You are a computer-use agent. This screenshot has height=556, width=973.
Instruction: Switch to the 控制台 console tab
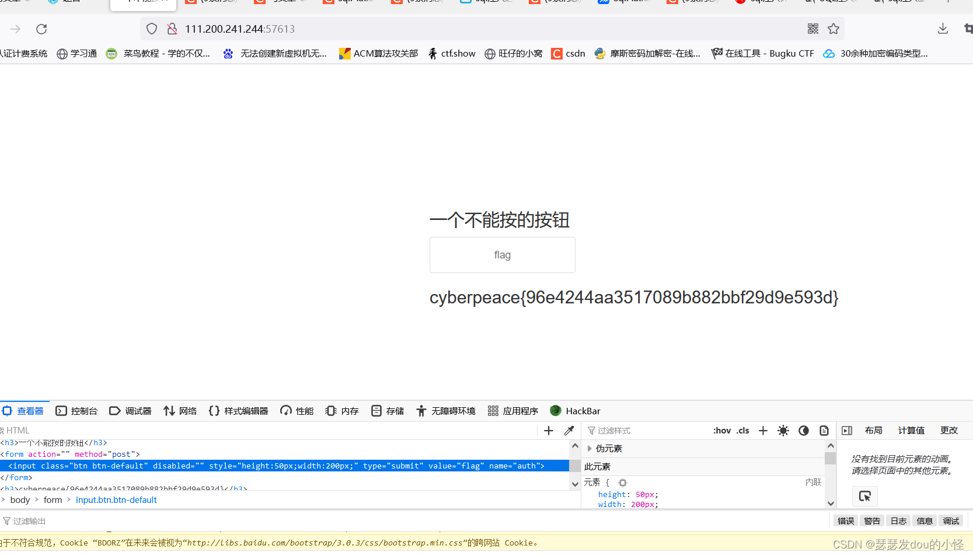(76, 411)
